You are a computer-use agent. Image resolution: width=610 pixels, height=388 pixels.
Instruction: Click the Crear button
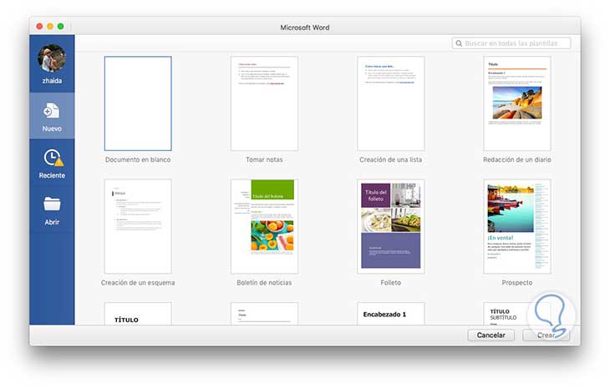(x=546, y=335)
